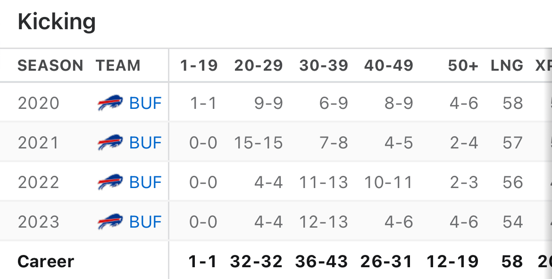Select the 2023 season cell
The image size is (552, 279).
coord(39,222)
